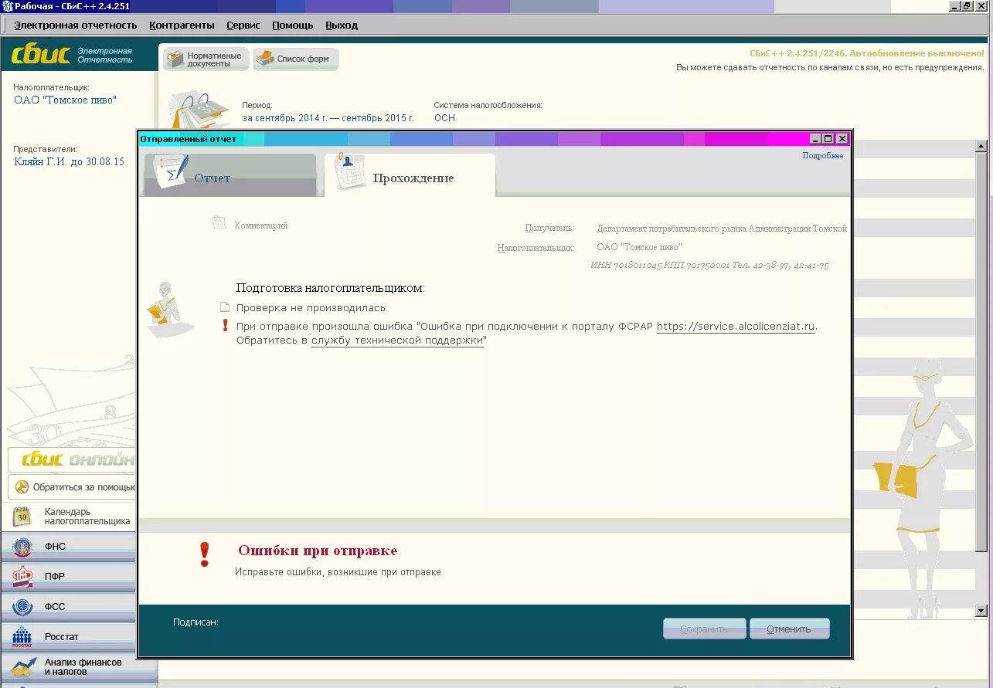Click Обратиться за помощью button

pyautogui.click(x=72, y=487)
